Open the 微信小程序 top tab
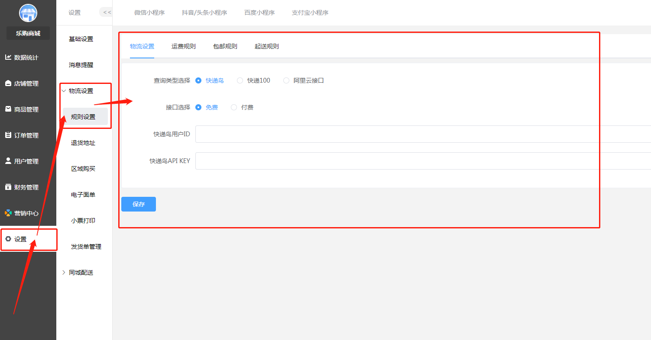 pos(149,13)
